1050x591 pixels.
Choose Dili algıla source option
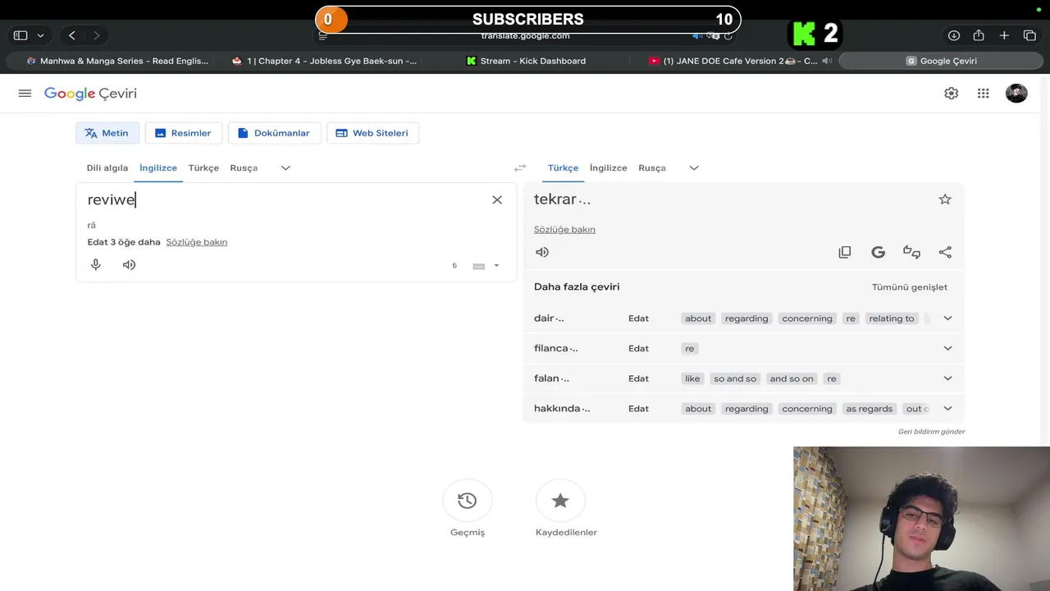(107, 167)
